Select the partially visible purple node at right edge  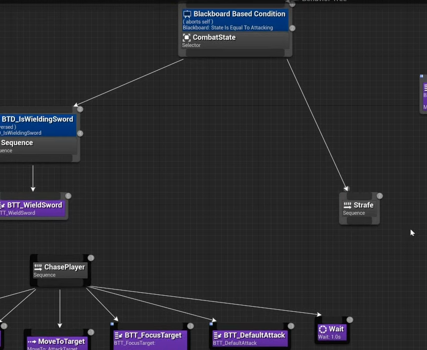tap(424, 94)
